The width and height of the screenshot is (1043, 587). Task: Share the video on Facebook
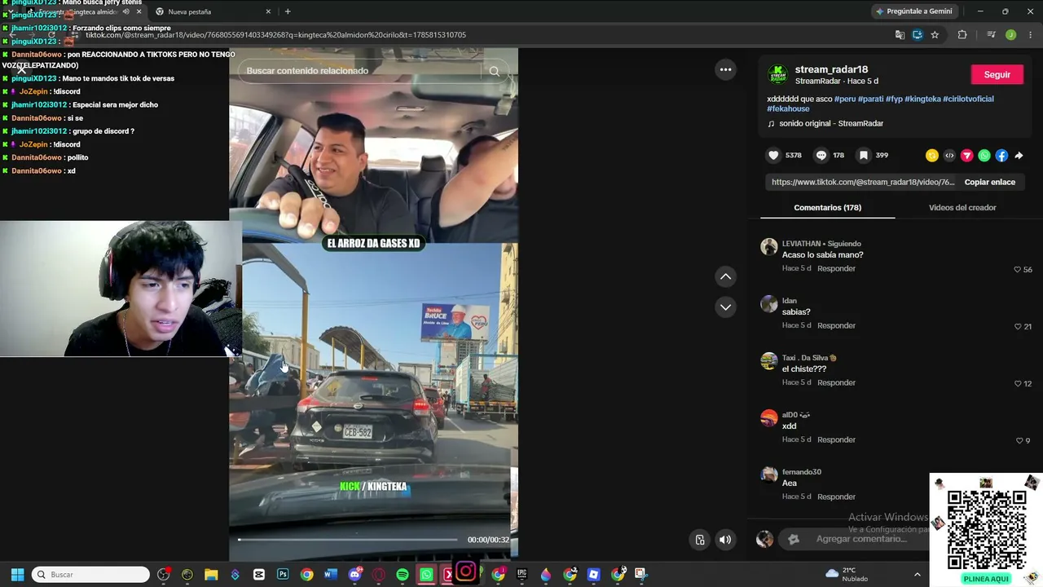point(1001,156)
